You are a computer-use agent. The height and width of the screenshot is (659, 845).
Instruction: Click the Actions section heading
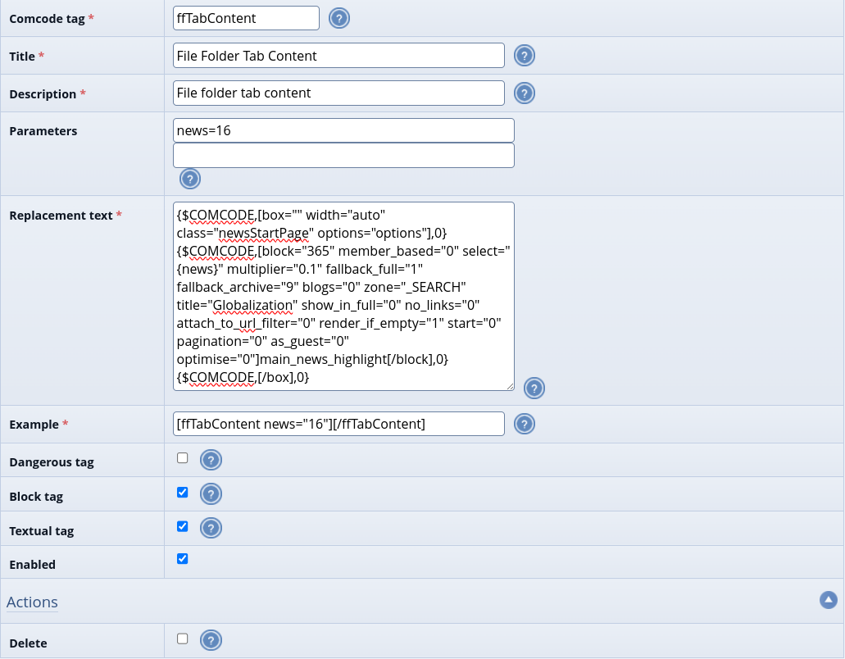click(32, 602)
